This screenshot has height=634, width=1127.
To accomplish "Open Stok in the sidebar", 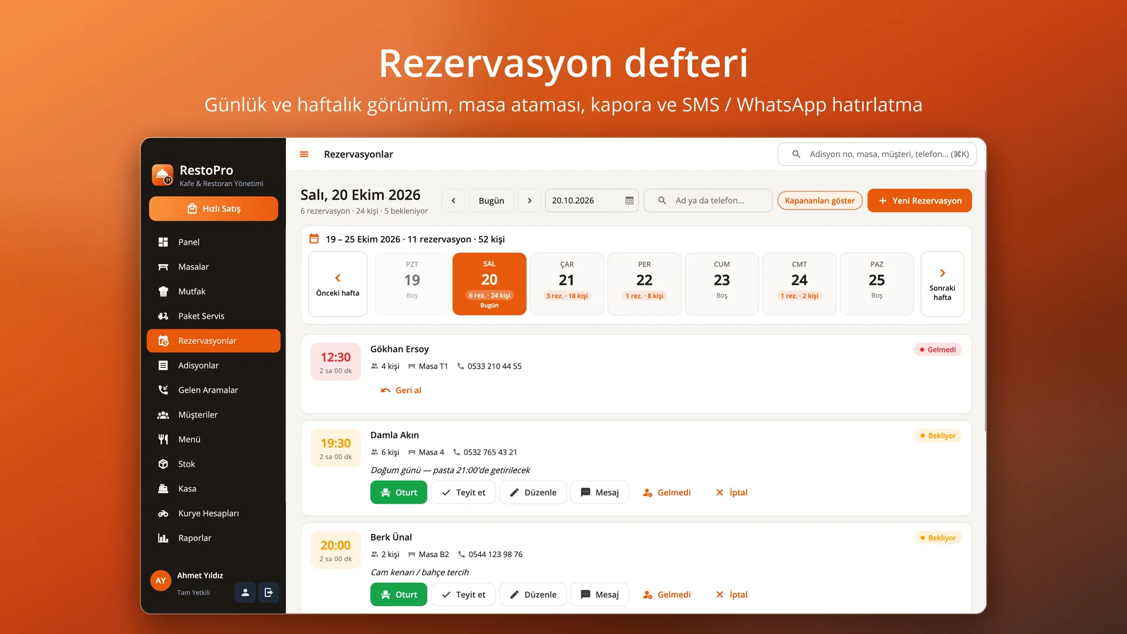I will 214,464.
